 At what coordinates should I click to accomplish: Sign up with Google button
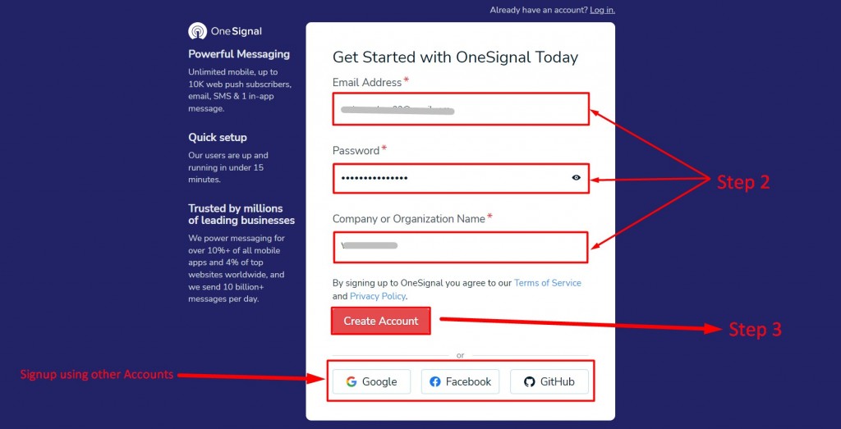click(371, 382)
